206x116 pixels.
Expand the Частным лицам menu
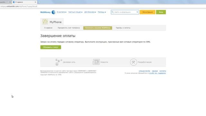[x=75, y=12]
